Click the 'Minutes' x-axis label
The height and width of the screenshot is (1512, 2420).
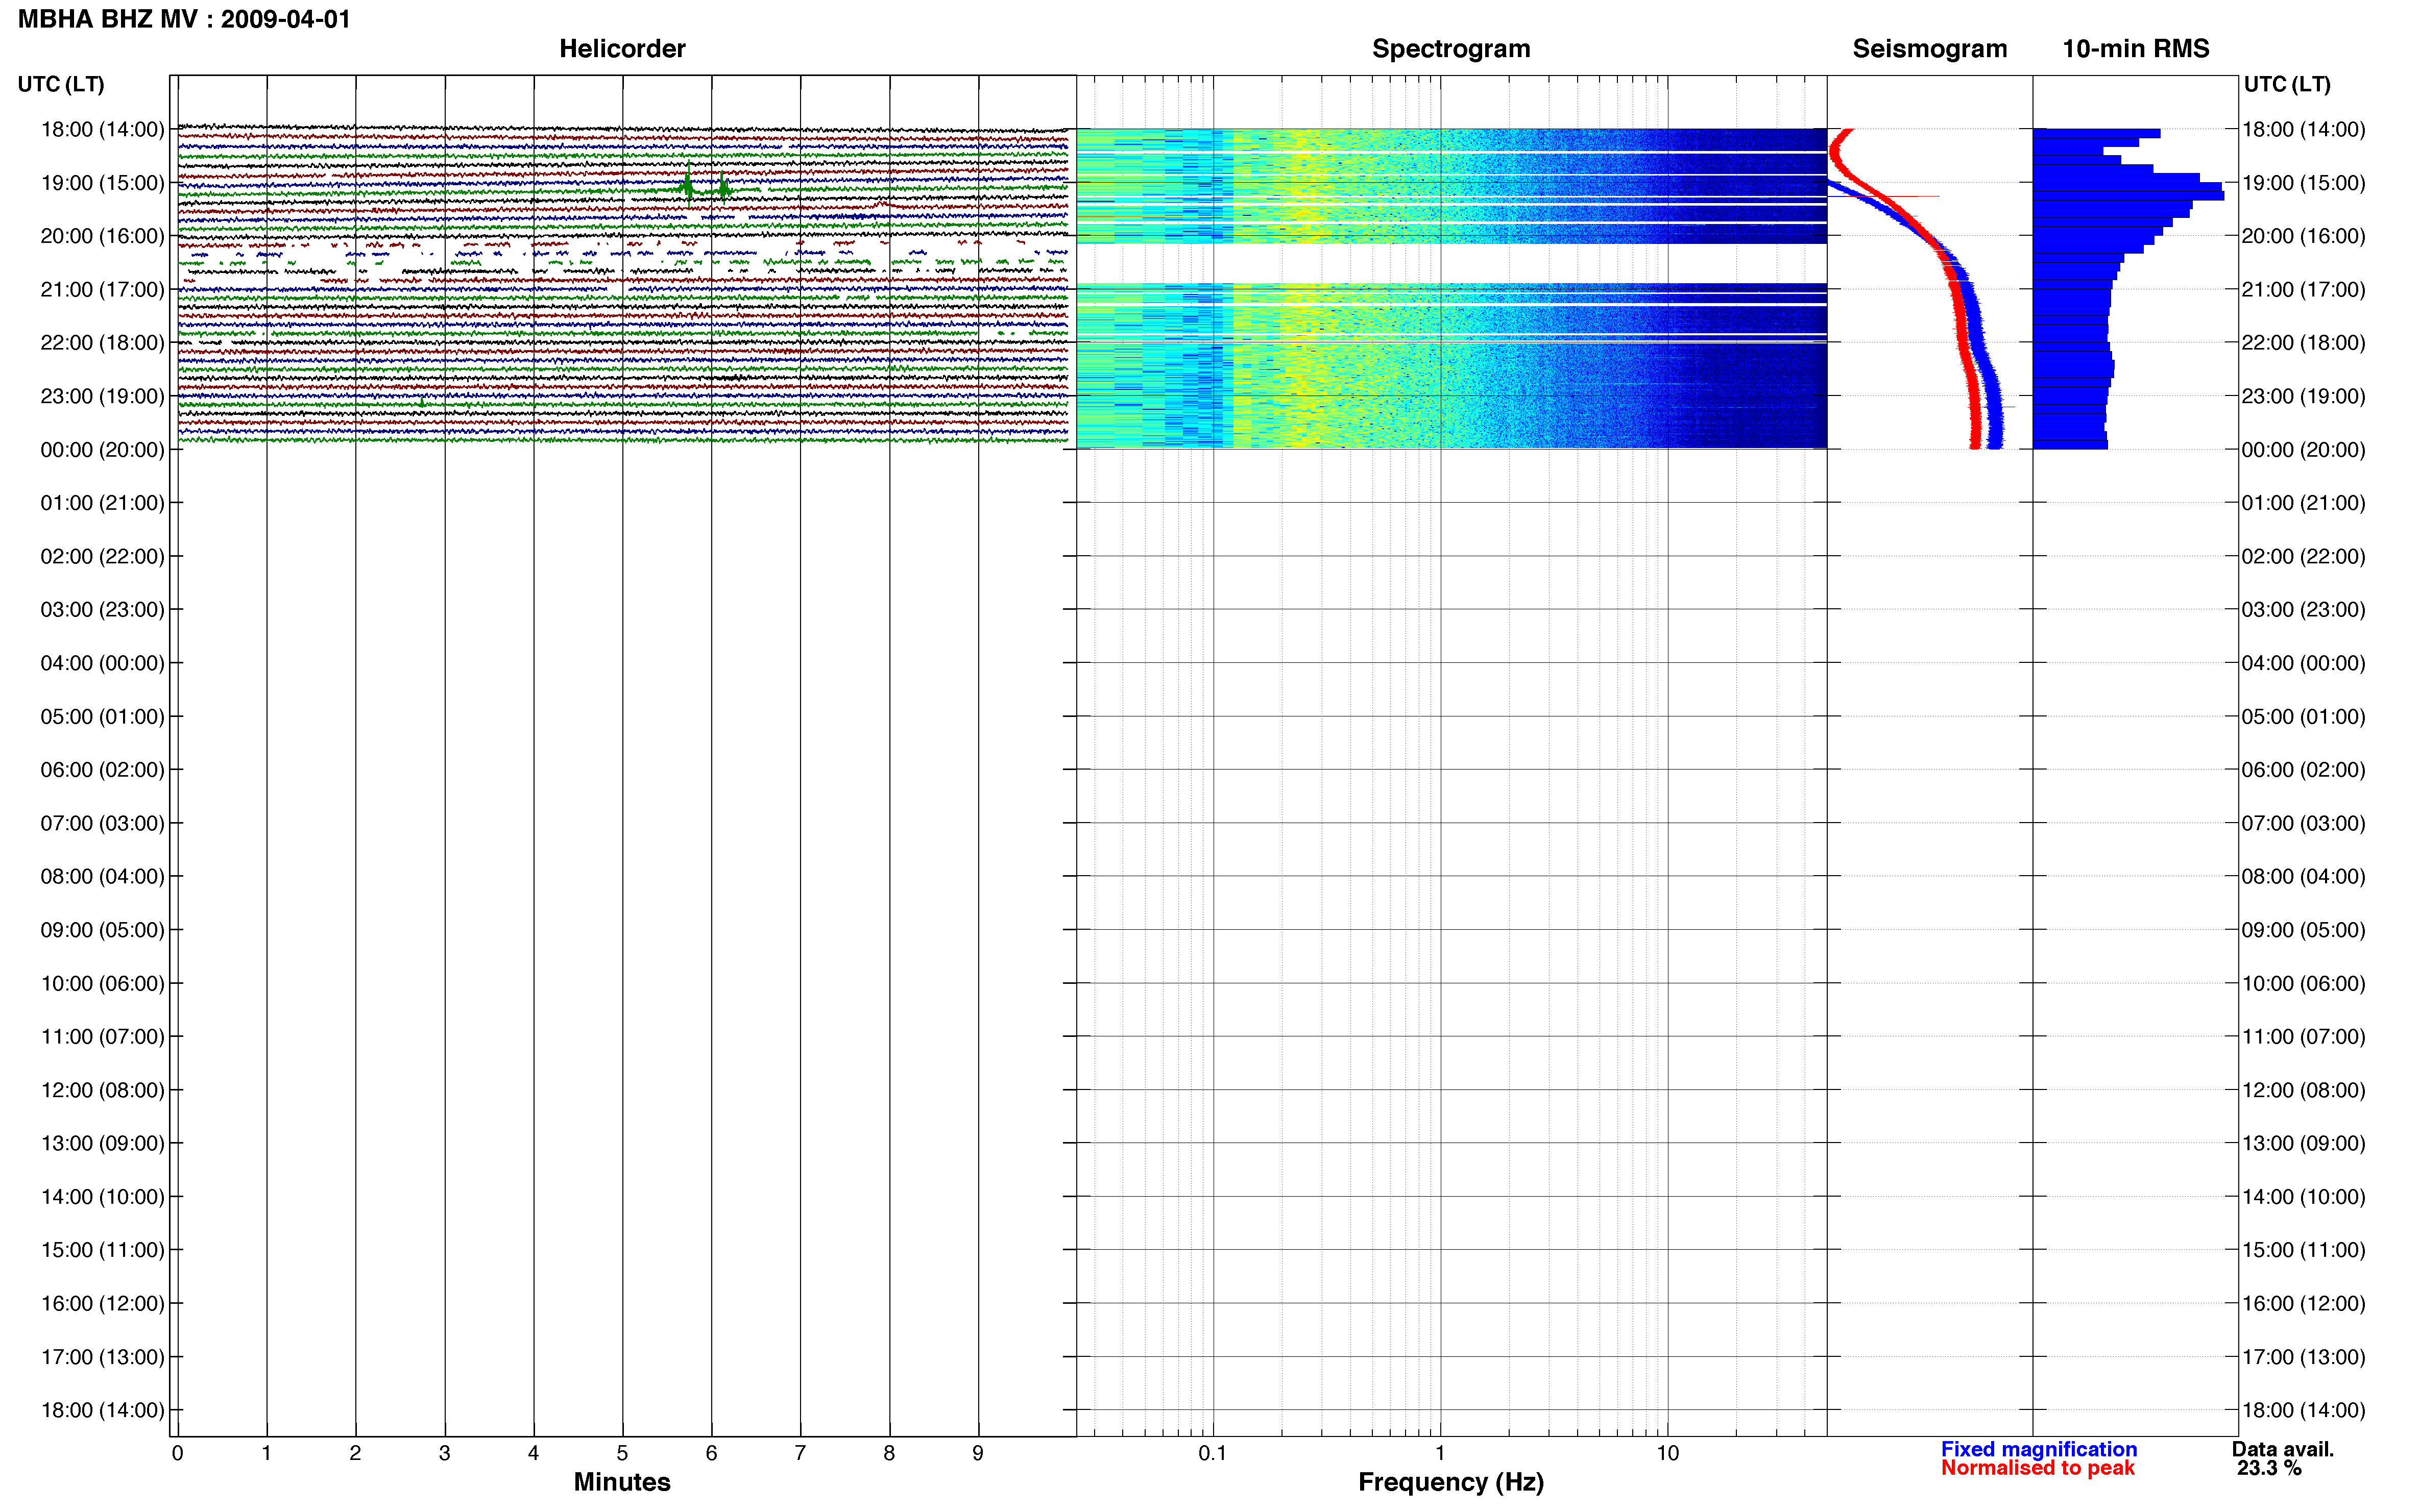coord(621,1482)
